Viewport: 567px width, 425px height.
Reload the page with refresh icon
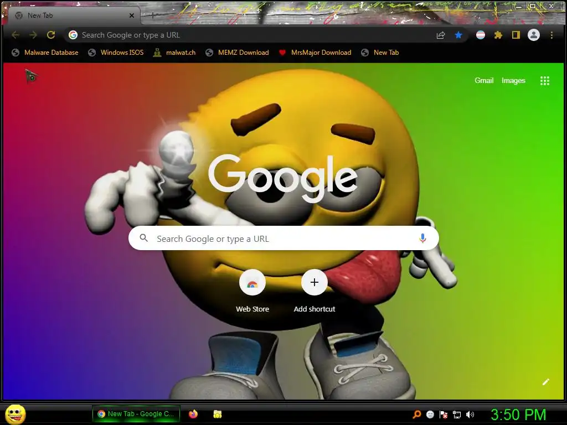(x=51, y=35)
